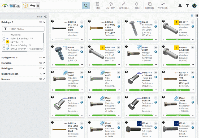Expand the BN 69 card chevron
This screenshot has width=199, height=138.
pyautogui.click(x=82, y=65)
